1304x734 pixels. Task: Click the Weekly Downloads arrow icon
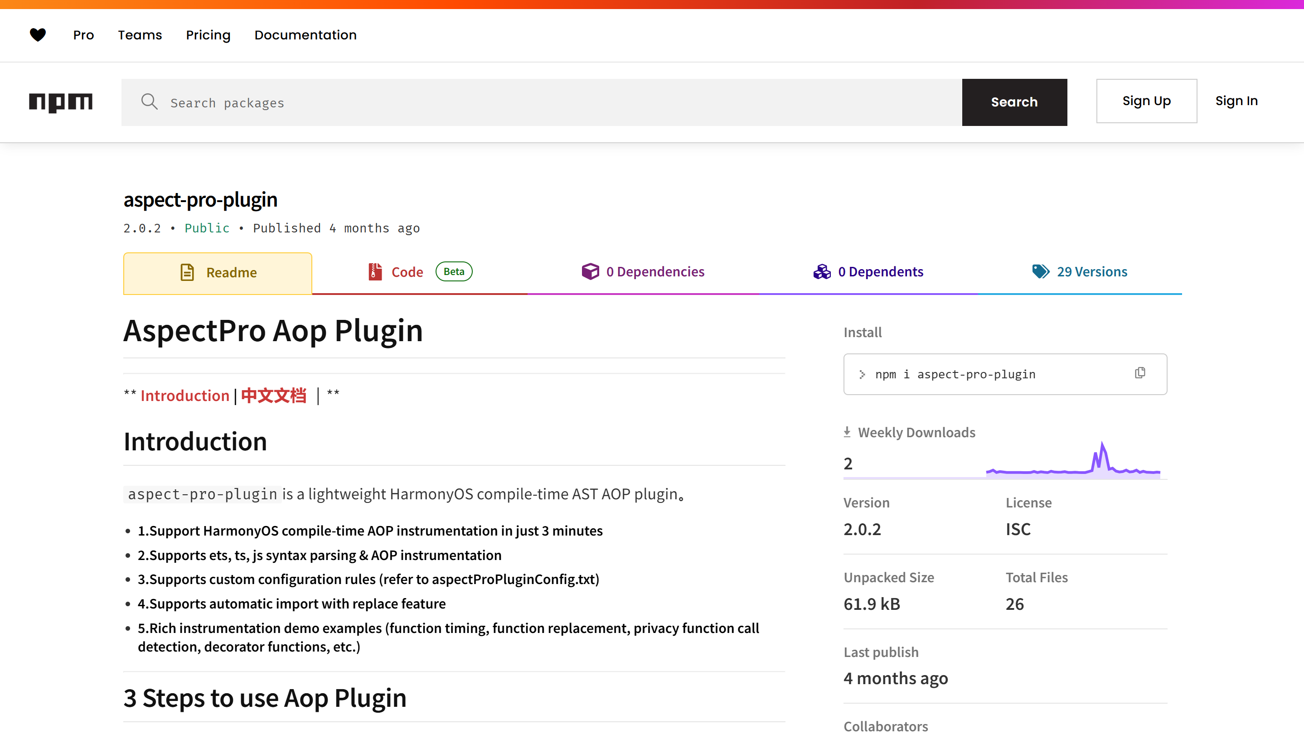[x=847, y=432]
